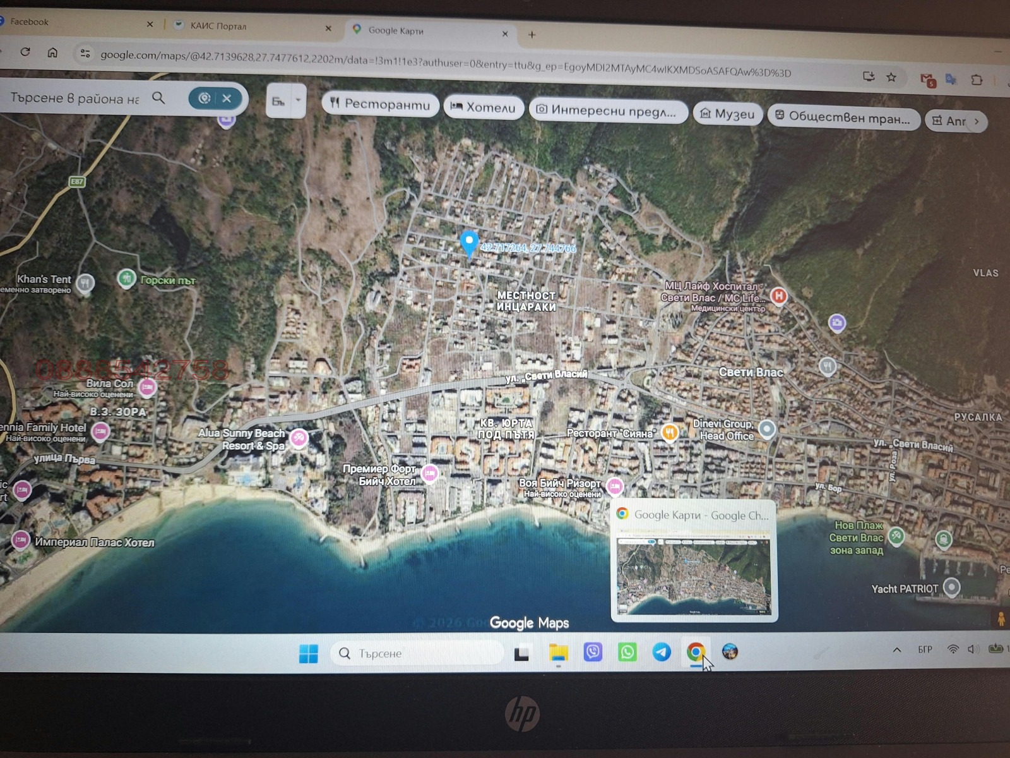Open the Gmail extension icon
Image resolution: width=1010 pixels, height=758 pixels.
[927, 80]
